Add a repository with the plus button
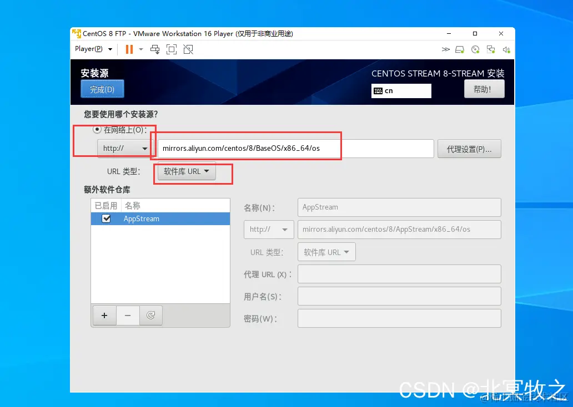 click(x=104, y=316)
